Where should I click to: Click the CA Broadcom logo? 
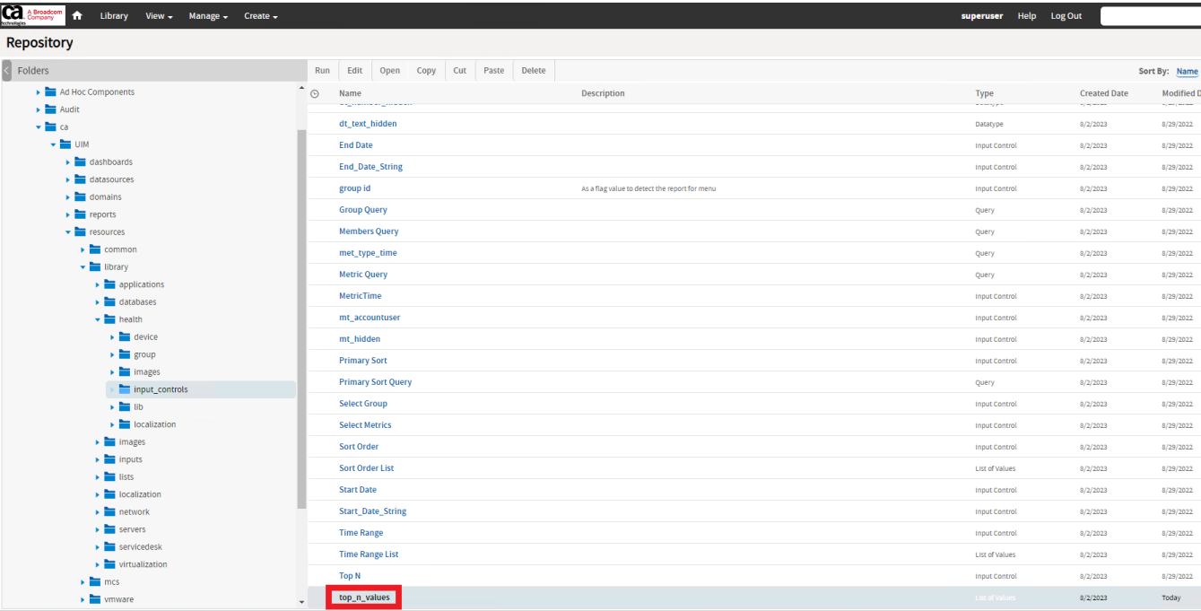(33, 15)
